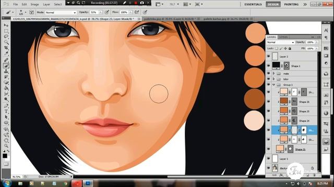This screenshot has width=334, height=187.
Task: Open the Edit menu
Action: (x=25, y=4)
